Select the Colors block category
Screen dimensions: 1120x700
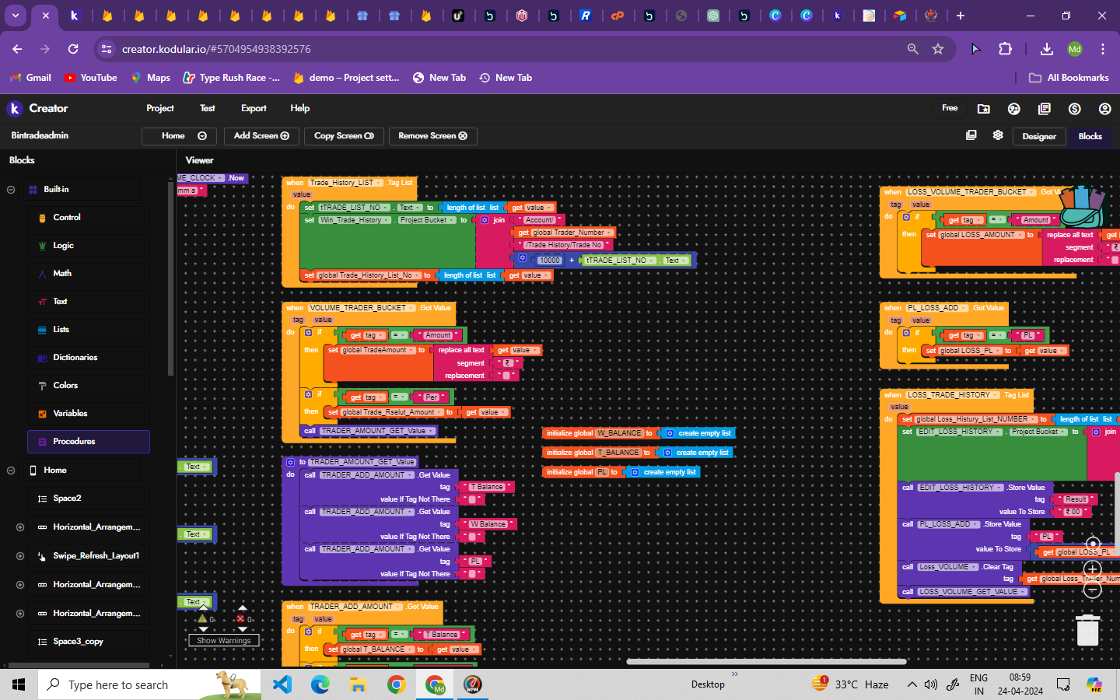click(65, 386)
